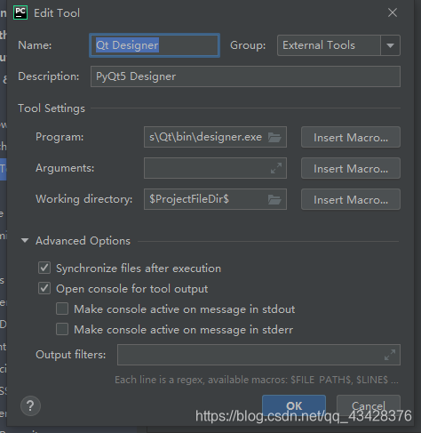Select External Tools group combo box text
Screen dimensions: 421x433
point(319,45)
